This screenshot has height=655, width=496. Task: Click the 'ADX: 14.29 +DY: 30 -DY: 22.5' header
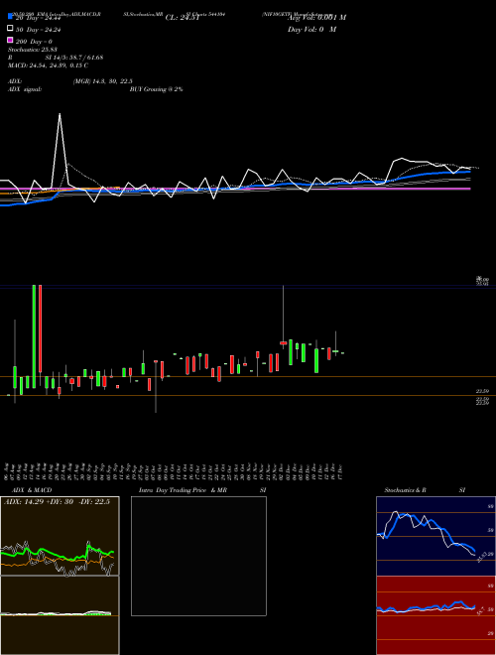[x=57, y=502]
